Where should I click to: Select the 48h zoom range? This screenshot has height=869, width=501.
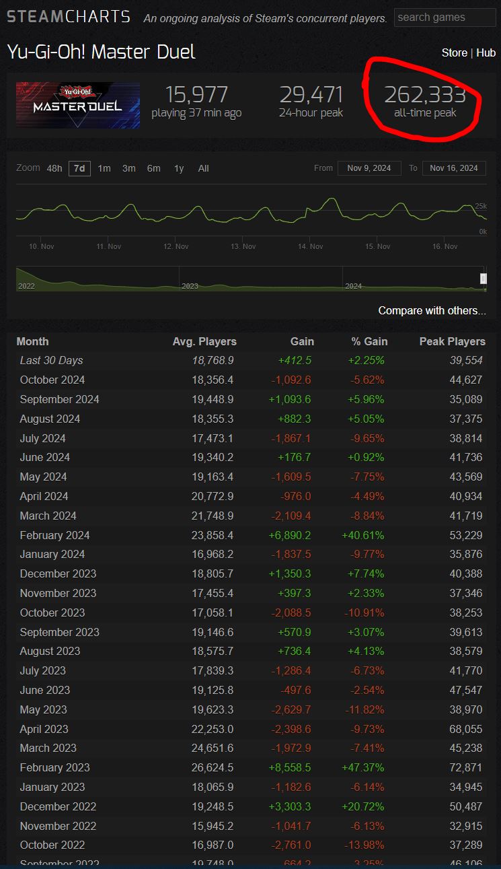[x=54, y=168]
